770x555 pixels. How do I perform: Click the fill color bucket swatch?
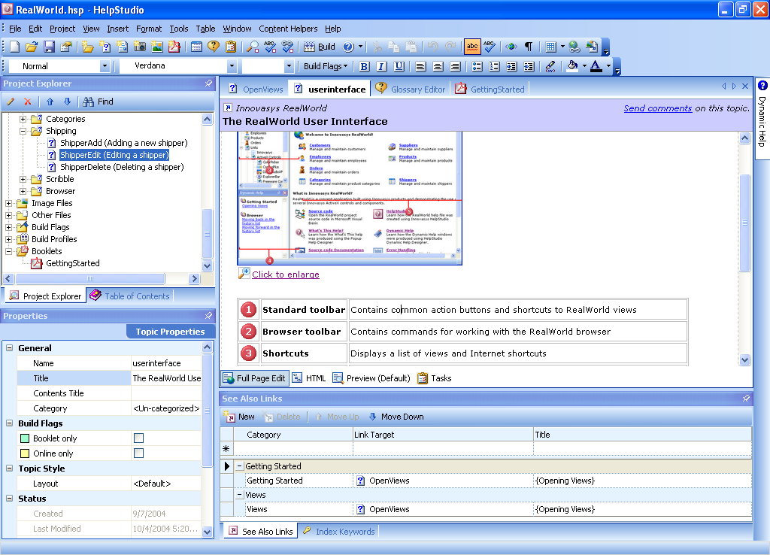coord(572,66)
